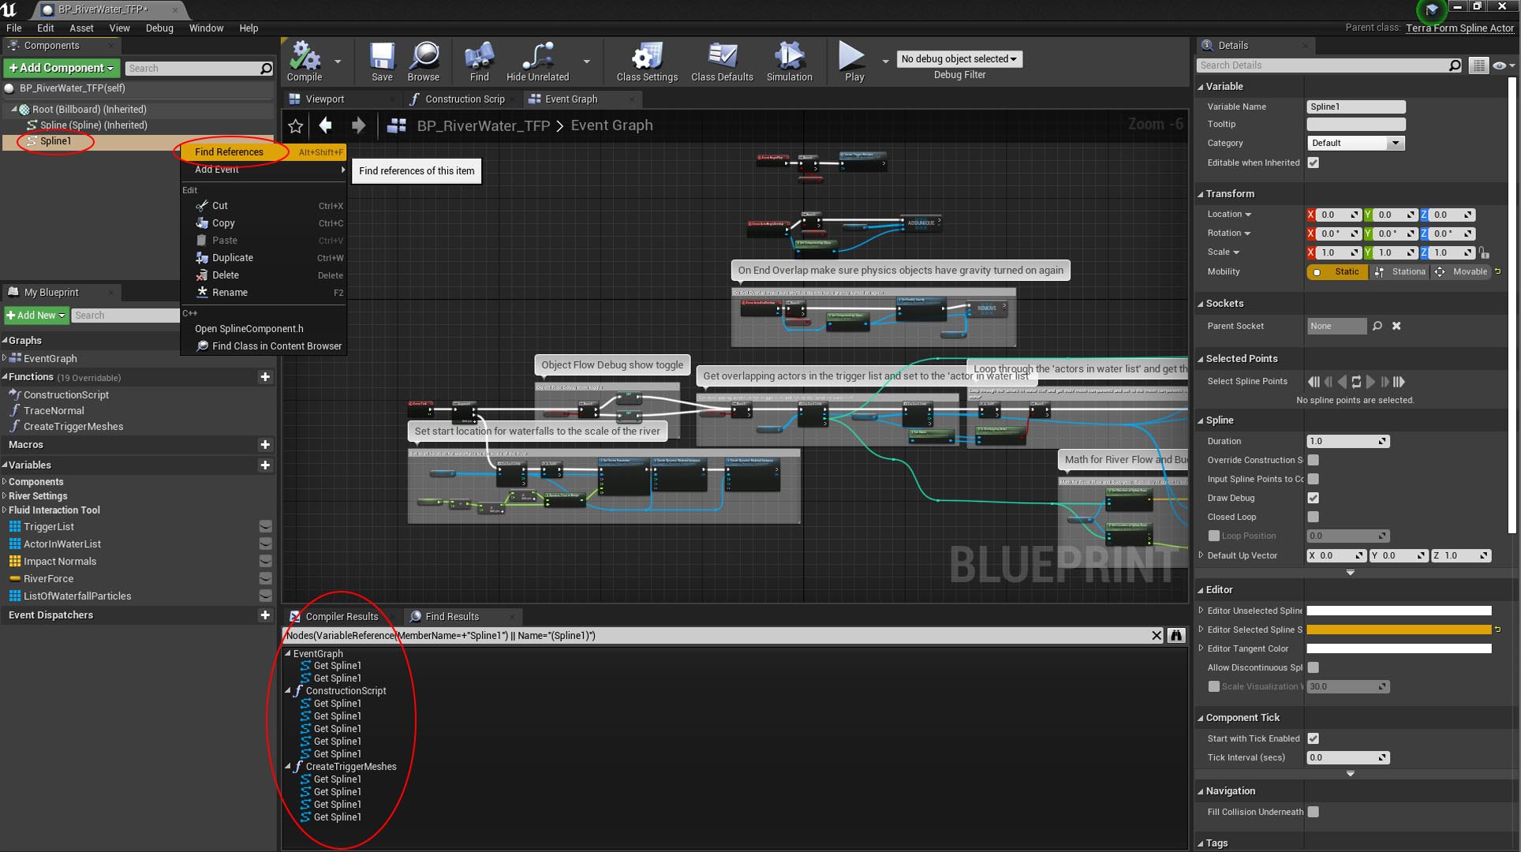The image size is (1521, 852).
Task: Expand the Default Up Vector property
Action: (x=1201, y=555)
